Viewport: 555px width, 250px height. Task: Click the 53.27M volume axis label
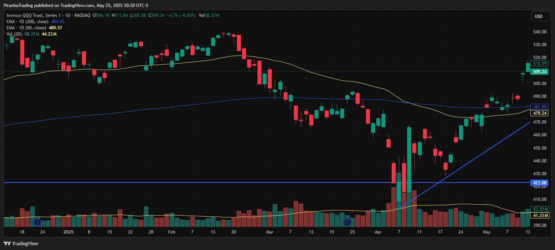pyautogui.click(x=540, y=209)
